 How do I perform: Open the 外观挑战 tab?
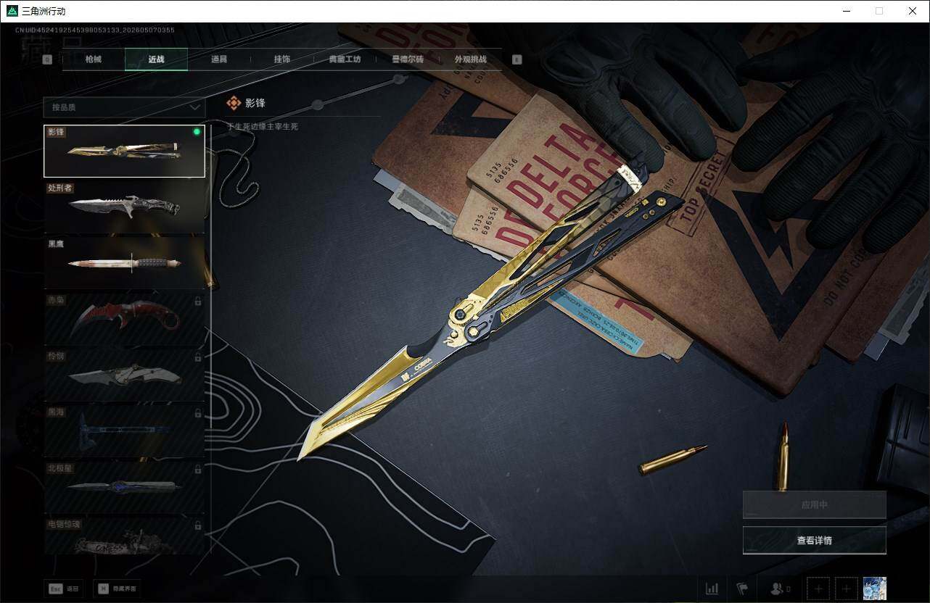470,59
